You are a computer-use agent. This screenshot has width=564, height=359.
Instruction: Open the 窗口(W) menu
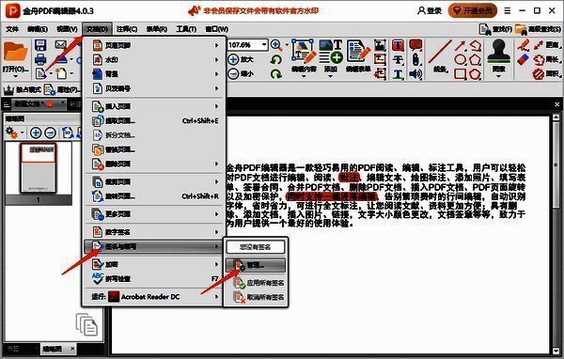[x=217, y=29]
